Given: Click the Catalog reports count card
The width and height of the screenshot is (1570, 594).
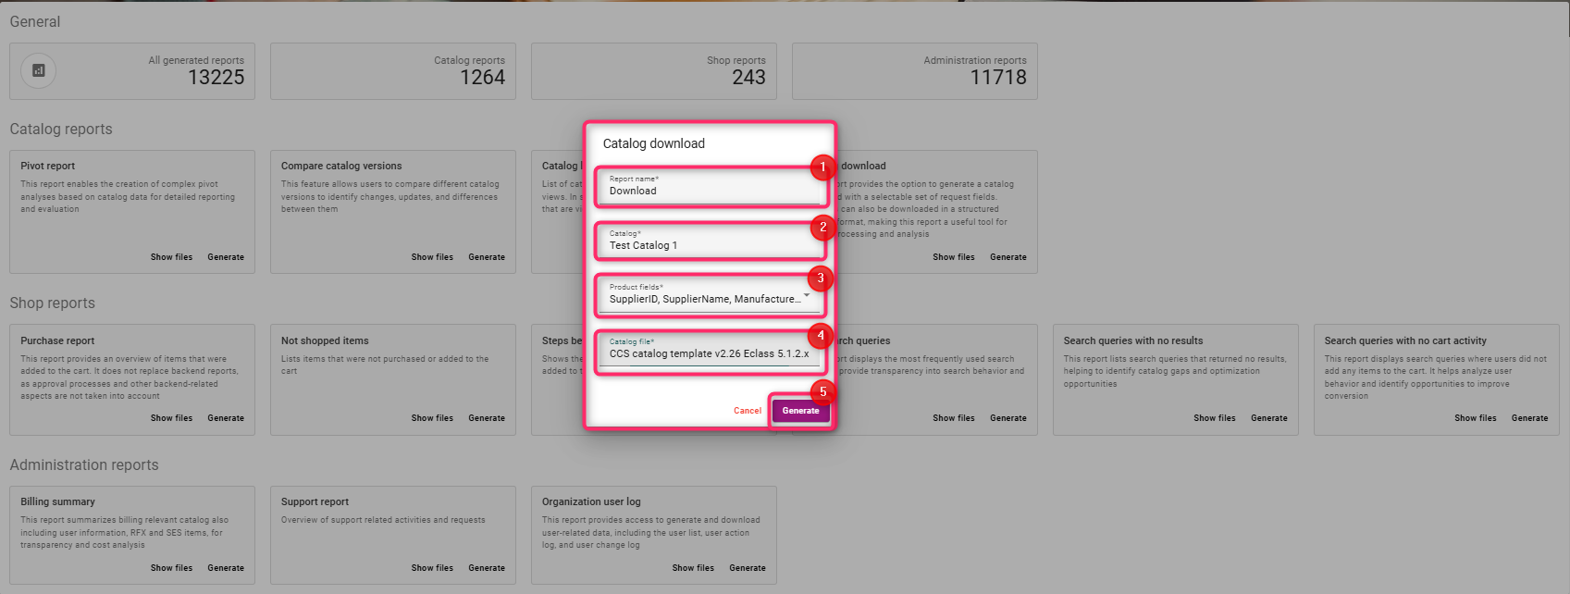Looking at the screenshot, I should [393, 71].
